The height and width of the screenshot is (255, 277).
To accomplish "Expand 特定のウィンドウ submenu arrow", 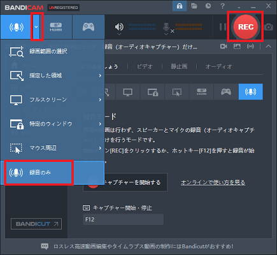I will (x=100, y=124).
